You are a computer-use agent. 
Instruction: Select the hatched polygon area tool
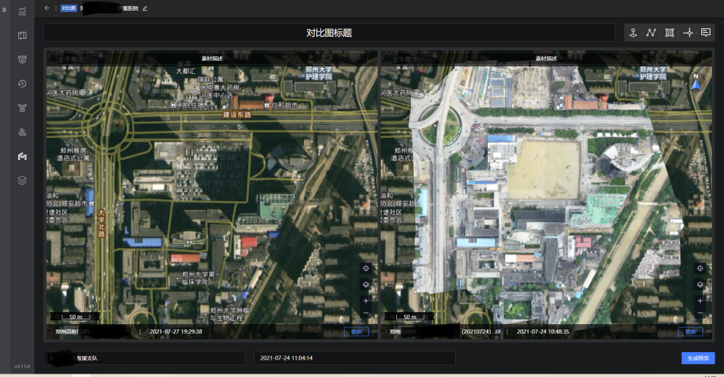(669, 32)
